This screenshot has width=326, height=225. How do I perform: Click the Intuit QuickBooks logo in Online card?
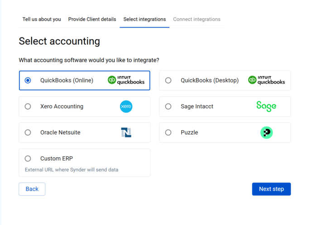pos(126,80)
